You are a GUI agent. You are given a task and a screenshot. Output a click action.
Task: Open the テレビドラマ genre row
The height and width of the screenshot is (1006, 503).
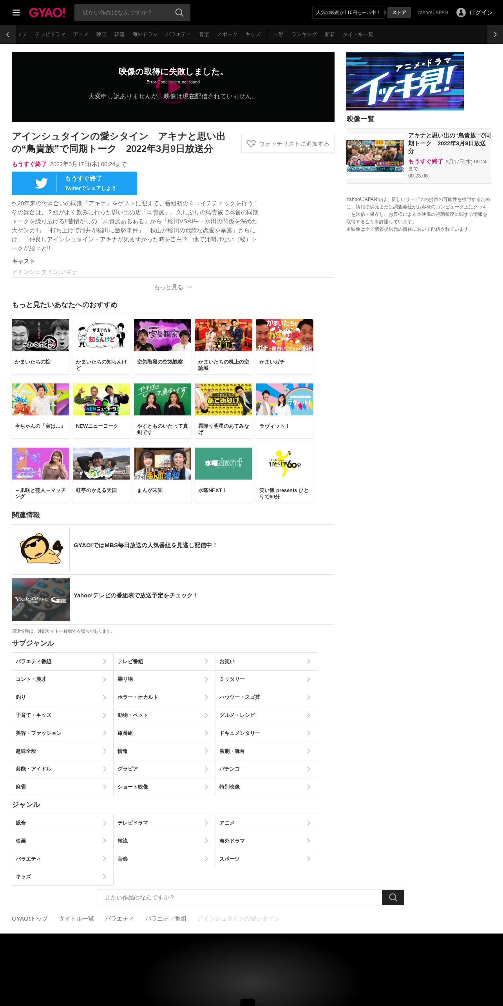(164, 823)
